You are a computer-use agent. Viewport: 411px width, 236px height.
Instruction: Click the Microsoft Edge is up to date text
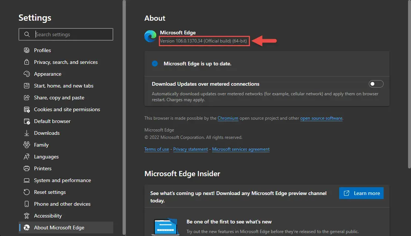(197, 64)
